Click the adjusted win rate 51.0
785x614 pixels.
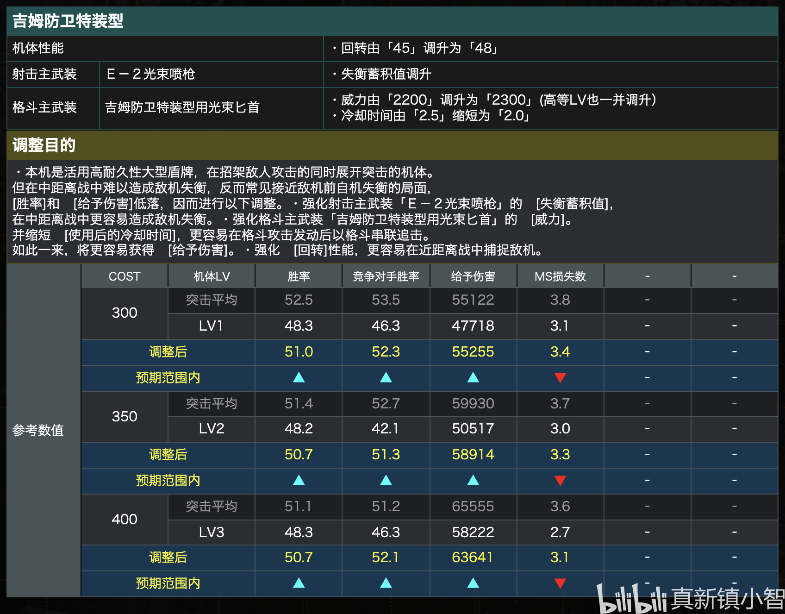pos(299,351)
